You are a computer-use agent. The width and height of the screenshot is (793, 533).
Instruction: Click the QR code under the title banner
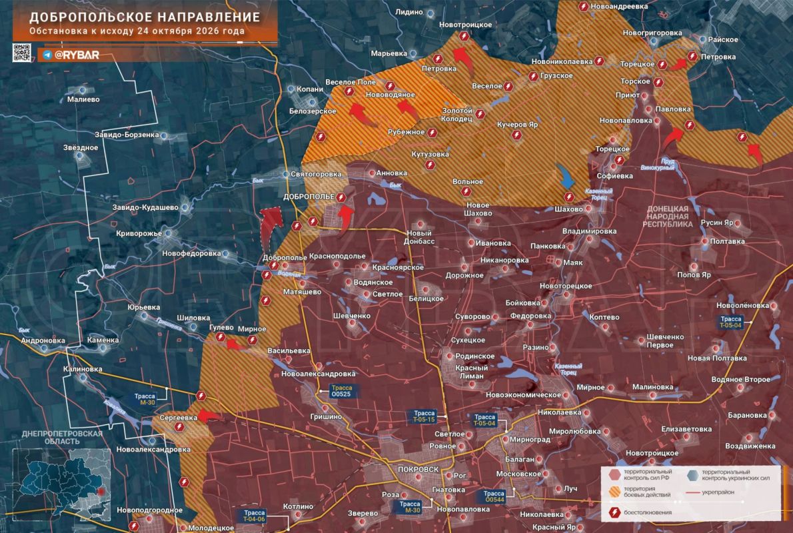click(21, 53)
